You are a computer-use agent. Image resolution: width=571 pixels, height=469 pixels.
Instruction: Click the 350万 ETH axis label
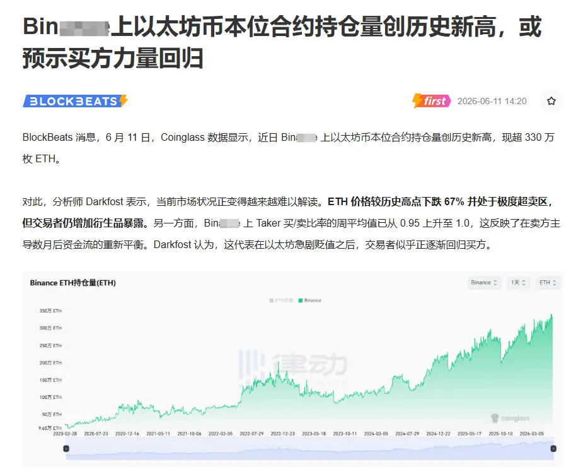click(x=50, y=311)
